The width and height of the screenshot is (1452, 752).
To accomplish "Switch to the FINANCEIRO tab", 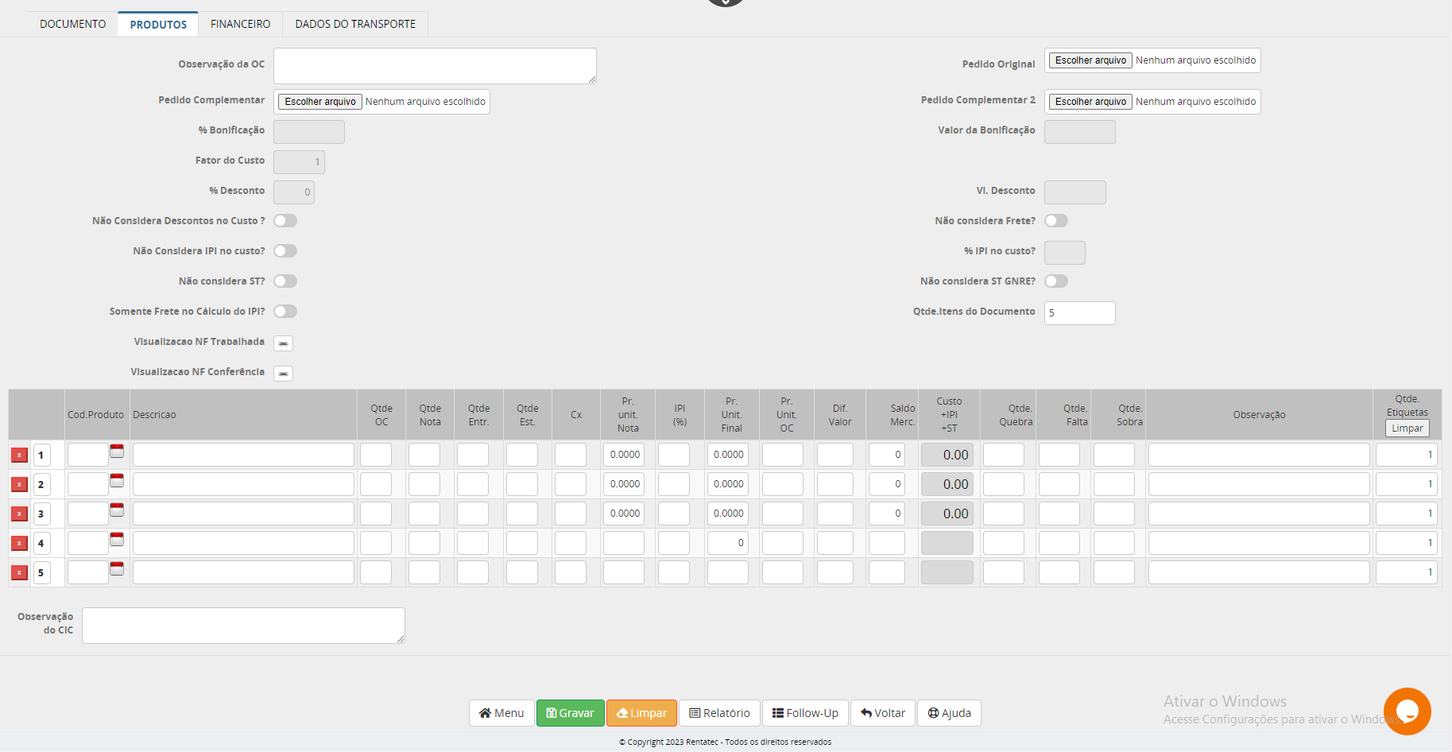I will 240,24.
